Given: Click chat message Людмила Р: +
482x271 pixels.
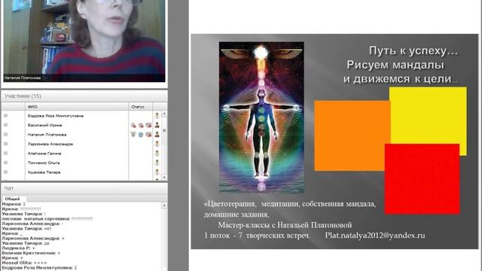Looking at the screenshot, I should [18, 248].
